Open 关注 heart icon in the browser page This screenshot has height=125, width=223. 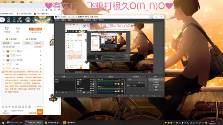tap(14, 19)
